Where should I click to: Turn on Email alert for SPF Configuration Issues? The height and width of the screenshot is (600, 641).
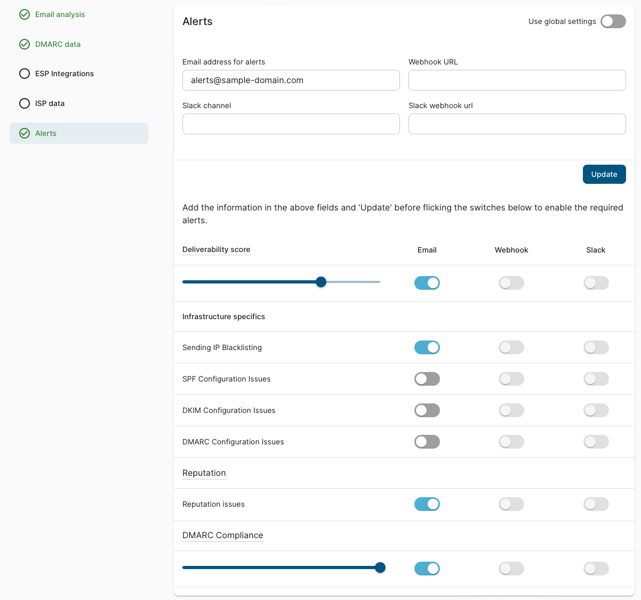pyautogui.click(x=427, y=379)
